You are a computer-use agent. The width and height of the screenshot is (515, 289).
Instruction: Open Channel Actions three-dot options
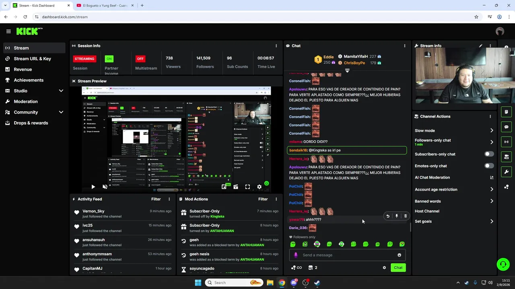[490, 116]
